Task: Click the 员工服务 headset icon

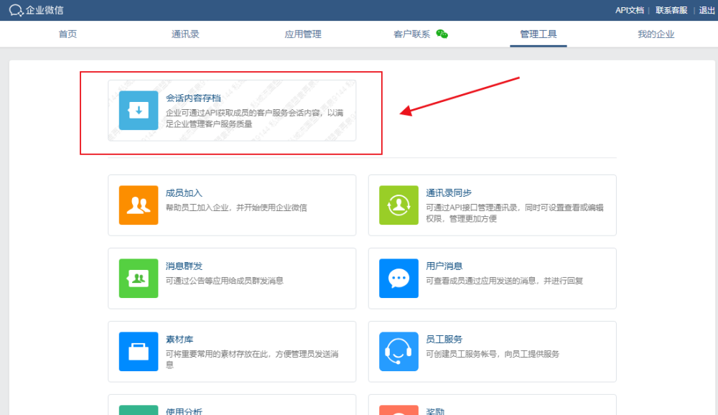Action: (x=398, y=352)
